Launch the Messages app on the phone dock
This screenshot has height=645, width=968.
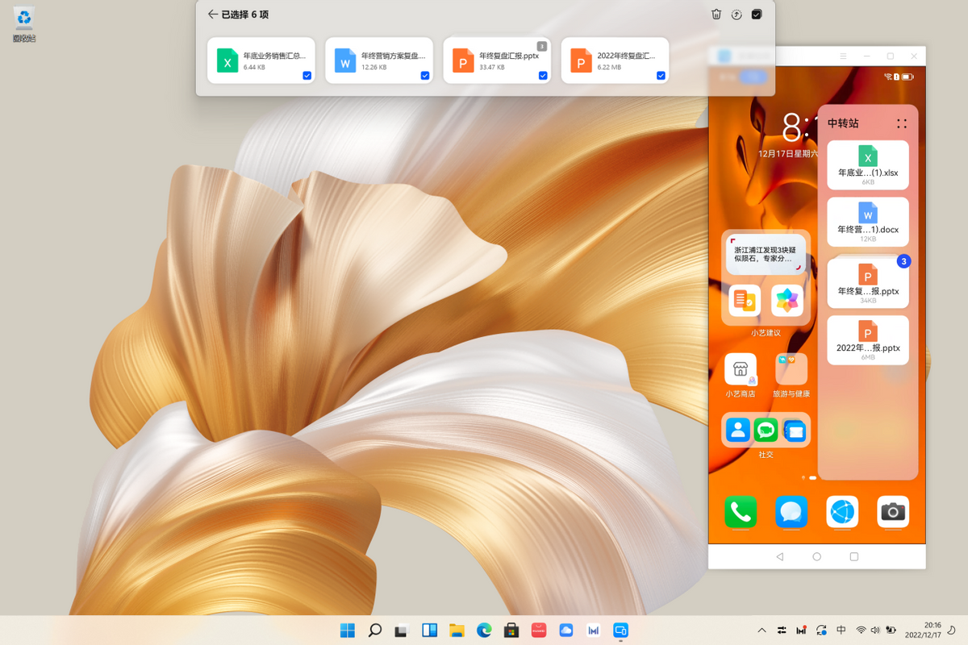(x=791, y=512)
